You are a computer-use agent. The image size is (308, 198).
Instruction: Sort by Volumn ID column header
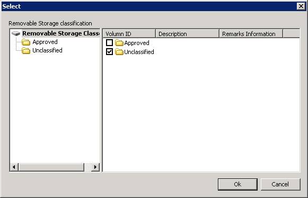[129, 34]
